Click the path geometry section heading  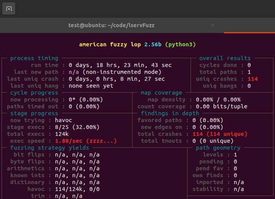(218, 148)
